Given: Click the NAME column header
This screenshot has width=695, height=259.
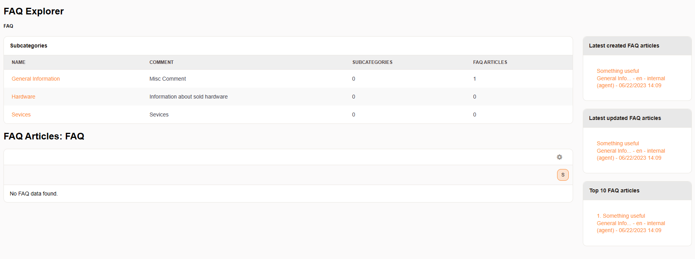Looking at the screenshot, I should click(x=18, y=62).
